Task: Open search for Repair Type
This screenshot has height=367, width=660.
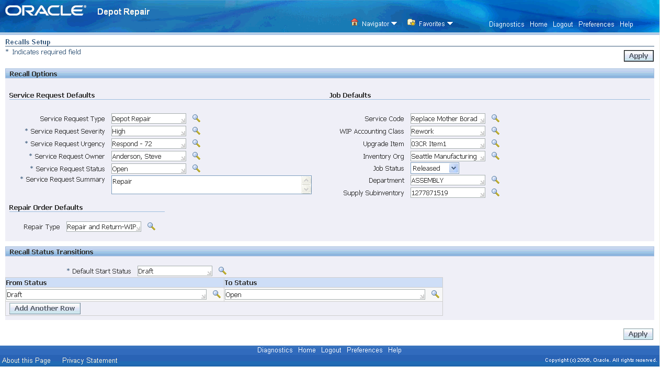Action: pyautogui.click(x=151, y=227)
